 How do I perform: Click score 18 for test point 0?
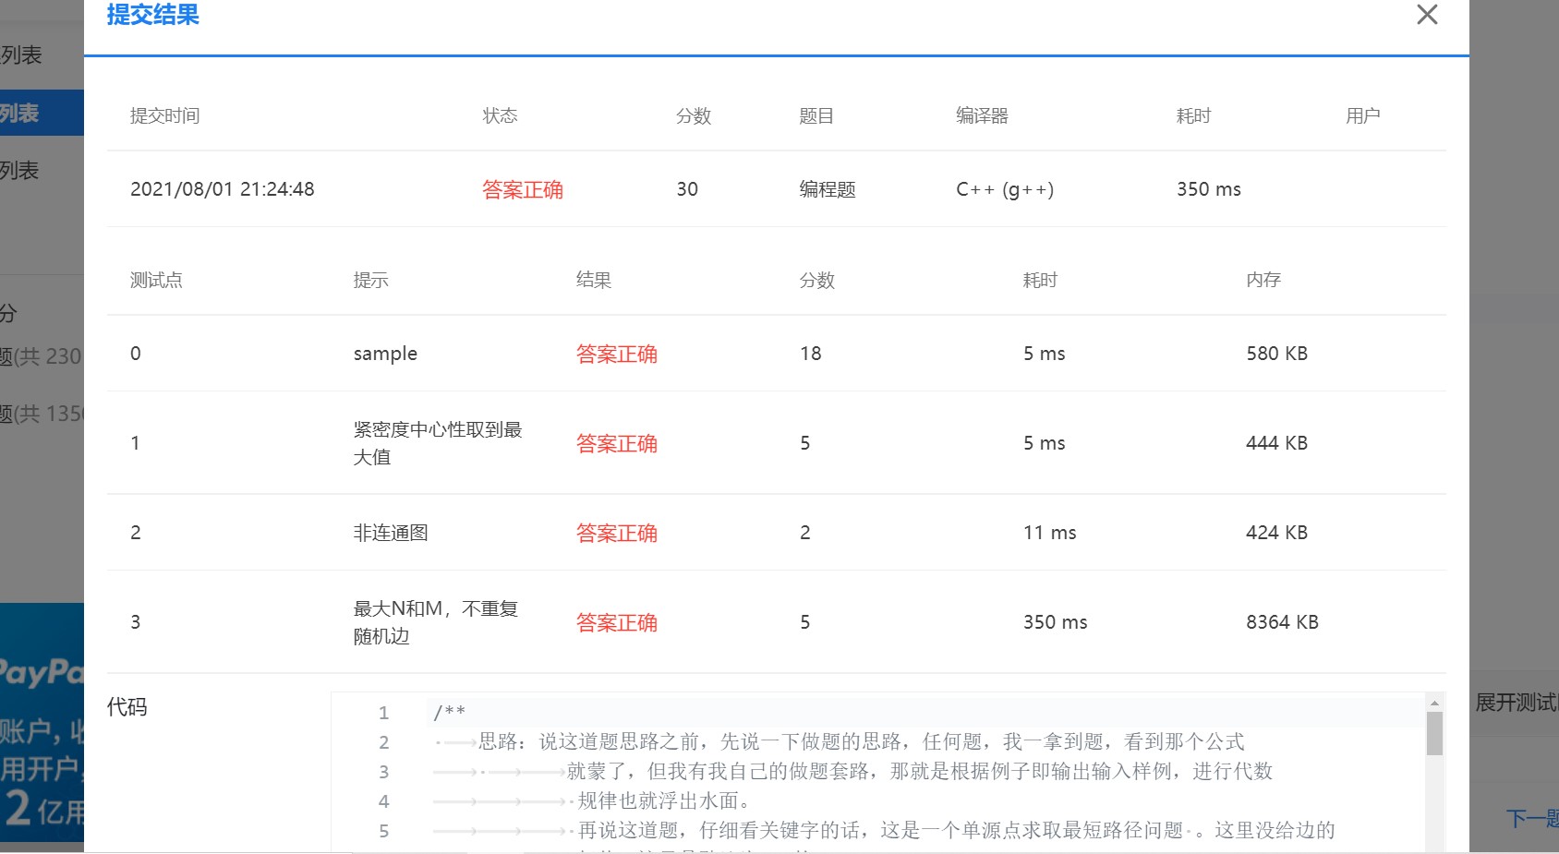point(811,354)
